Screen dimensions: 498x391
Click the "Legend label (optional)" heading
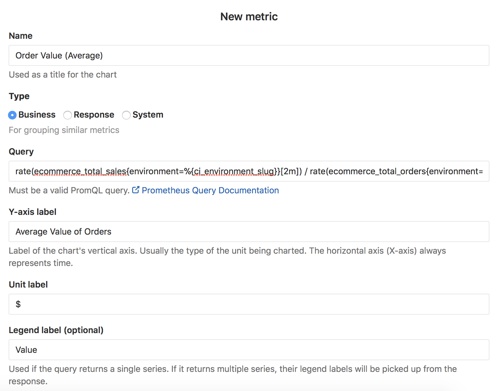[x=56, y=330]
